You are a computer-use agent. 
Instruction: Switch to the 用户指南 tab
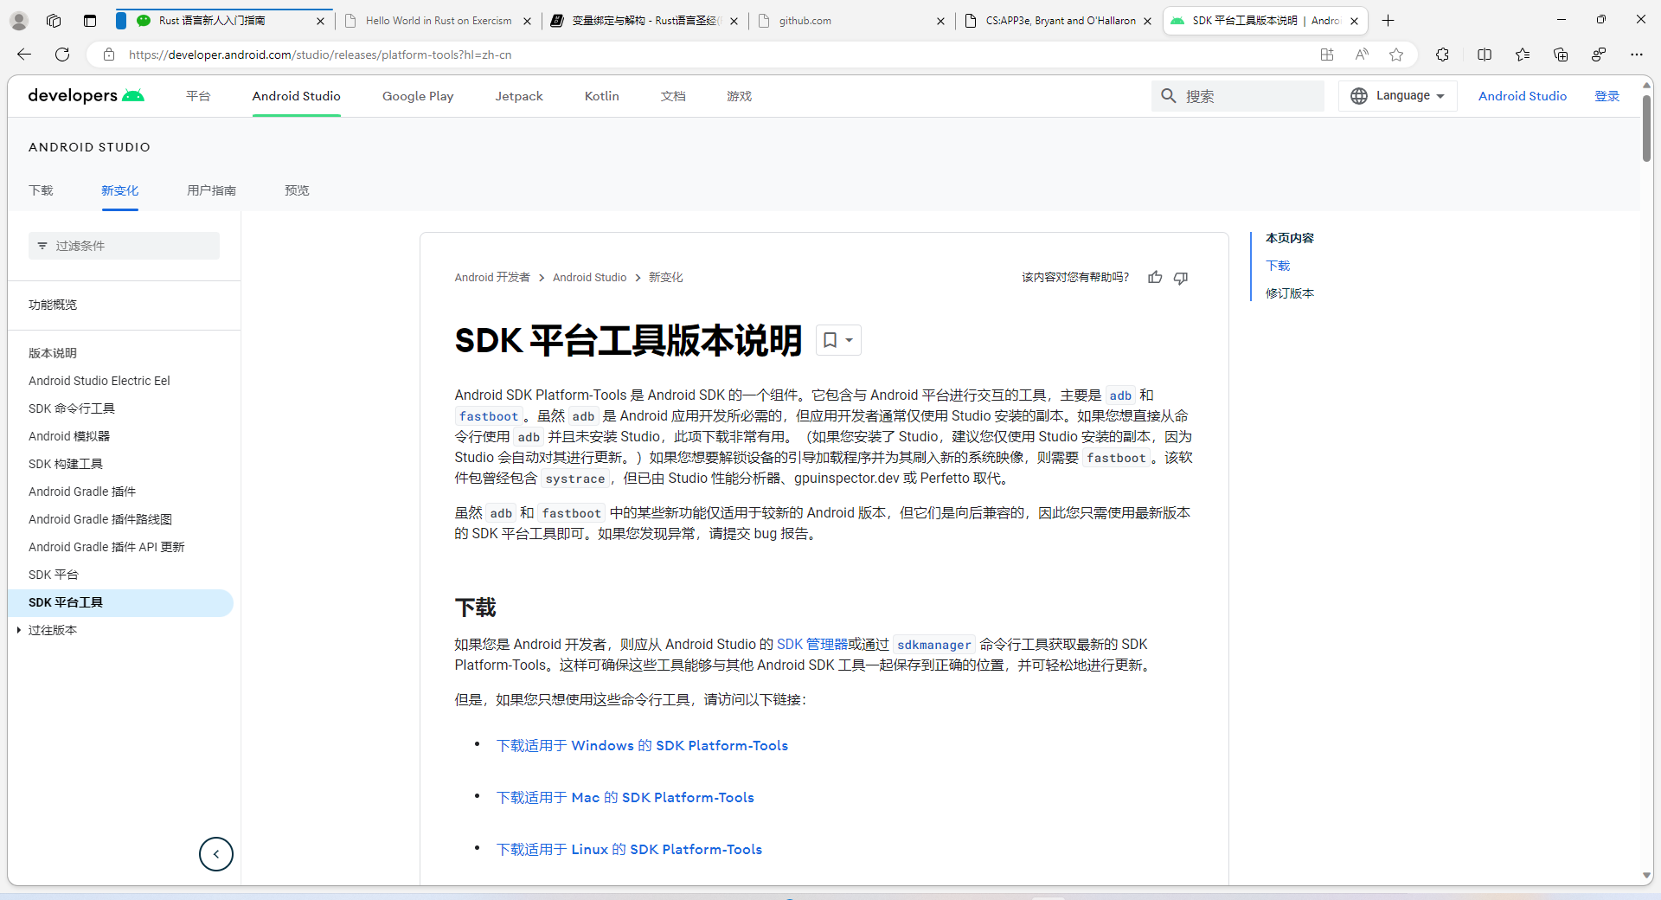pyautogui.click(x=210, y=190)
